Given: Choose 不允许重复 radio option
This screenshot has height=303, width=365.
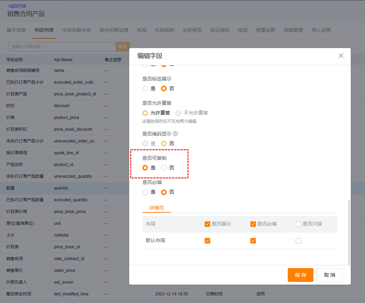Looking at the screenshot, I should pos(178,113).
